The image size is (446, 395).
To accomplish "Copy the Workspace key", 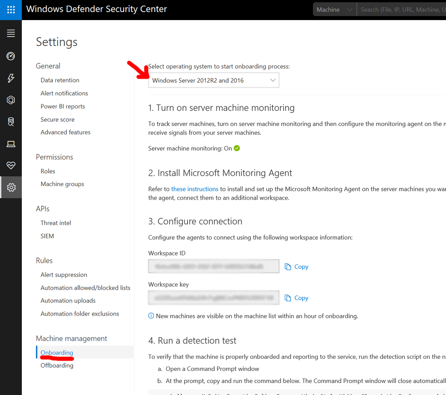I will [x=301, y=298].
